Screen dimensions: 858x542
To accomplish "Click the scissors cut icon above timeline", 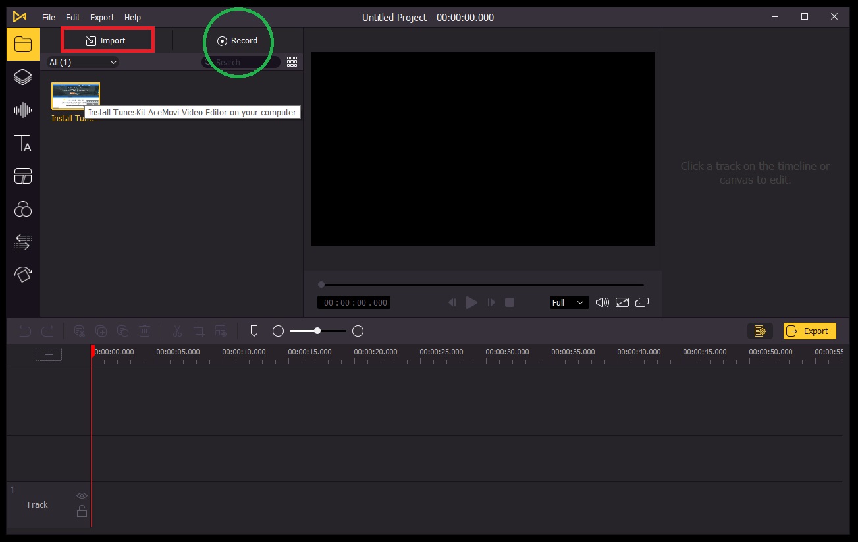I will [x=176, y=331].
